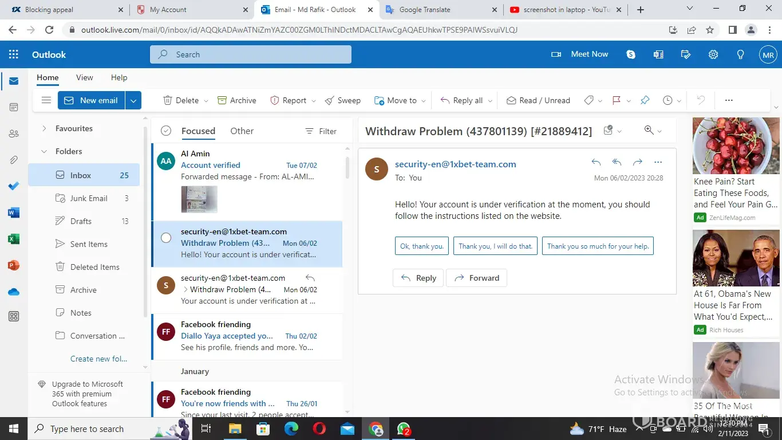Click the Search input box
Image resolution: width=782 pixels, height=440 pixels.
251,54
